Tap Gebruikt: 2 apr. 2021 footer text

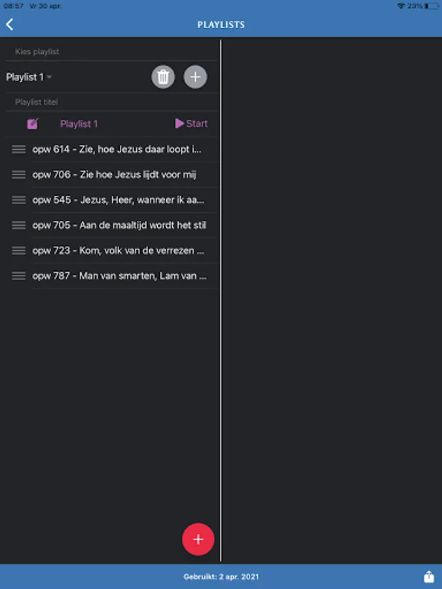tap(221, 577)
